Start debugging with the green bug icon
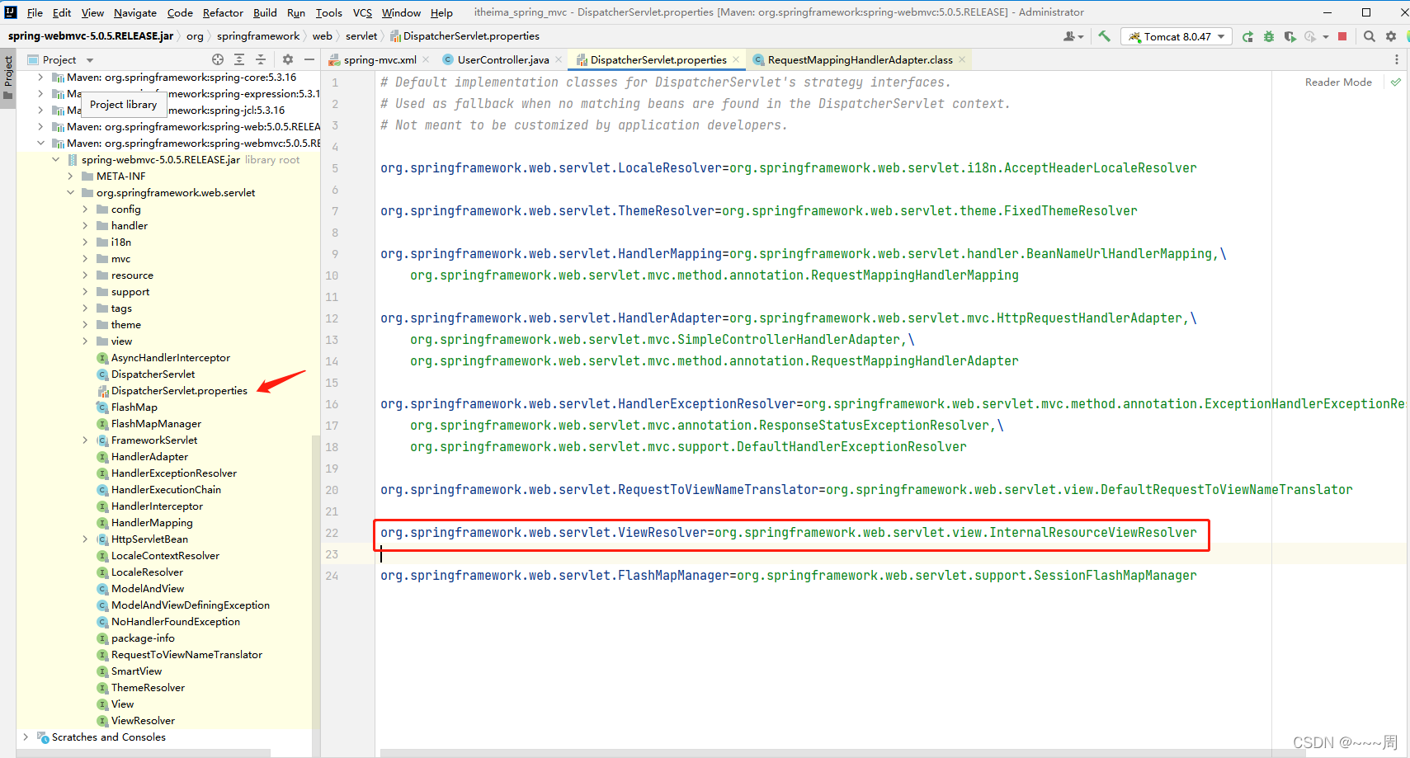The image size is (1410, 758). tap(1269, 36)
